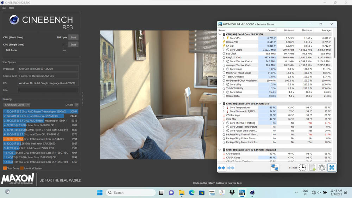Expand the Core Utility row
This screenshot has width=352, height=198.
224,84
